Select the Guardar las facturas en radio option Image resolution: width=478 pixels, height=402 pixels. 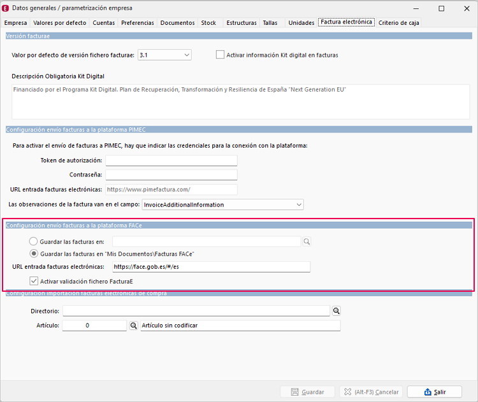[x=33, y=241]
